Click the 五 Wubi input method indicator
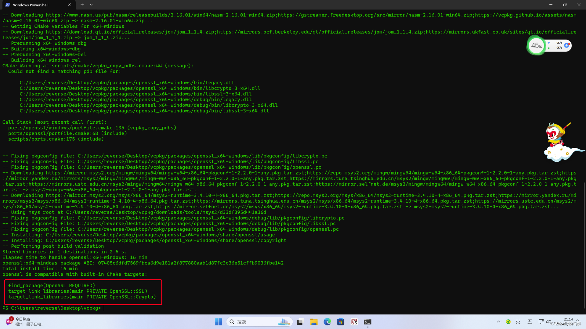This screenshot has height=329, width=586. pyautogui.click(x=530, y=322)
